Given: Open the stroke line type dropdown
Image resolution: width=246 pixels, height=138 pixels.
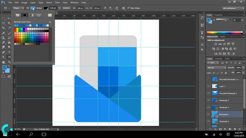Looking at the screenshot, I should (66, 8).
